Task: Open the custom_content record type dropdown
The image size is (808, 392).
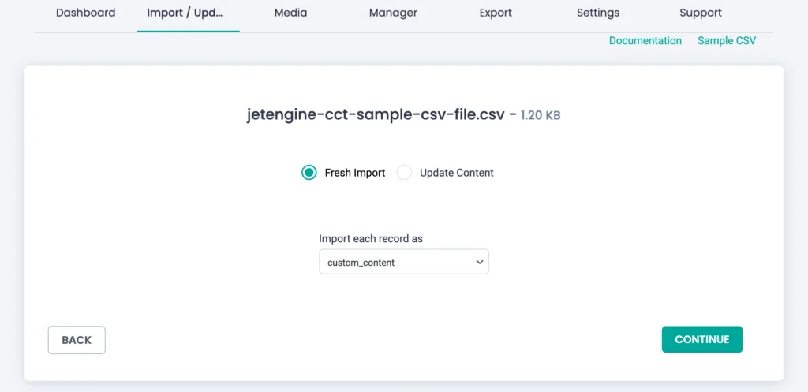Action: click(x=395, y=263)
